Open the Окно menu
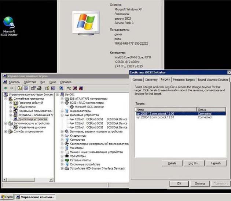 coord(53,82)
